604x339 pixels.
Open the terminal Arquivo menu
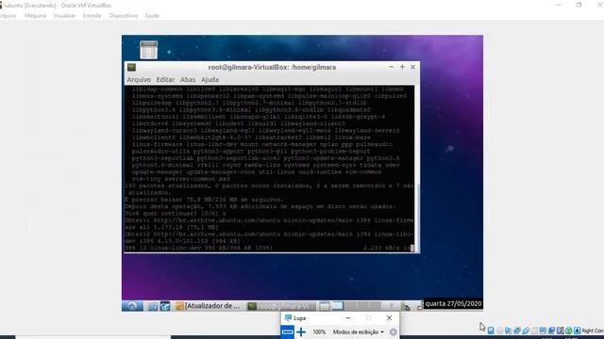pyautogui.click(x=139, y=79)
